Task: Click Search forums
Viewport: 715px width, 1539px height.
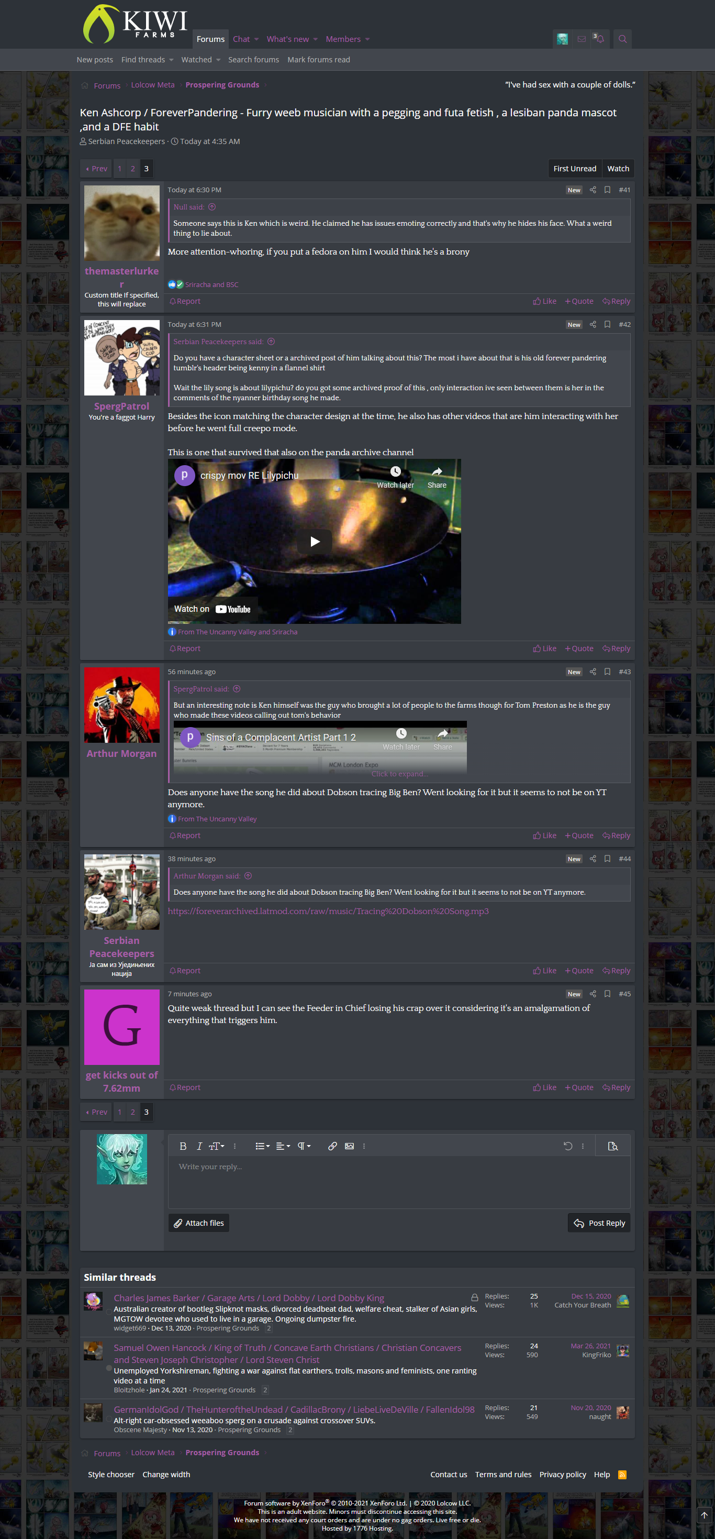Action: (254, 60)
